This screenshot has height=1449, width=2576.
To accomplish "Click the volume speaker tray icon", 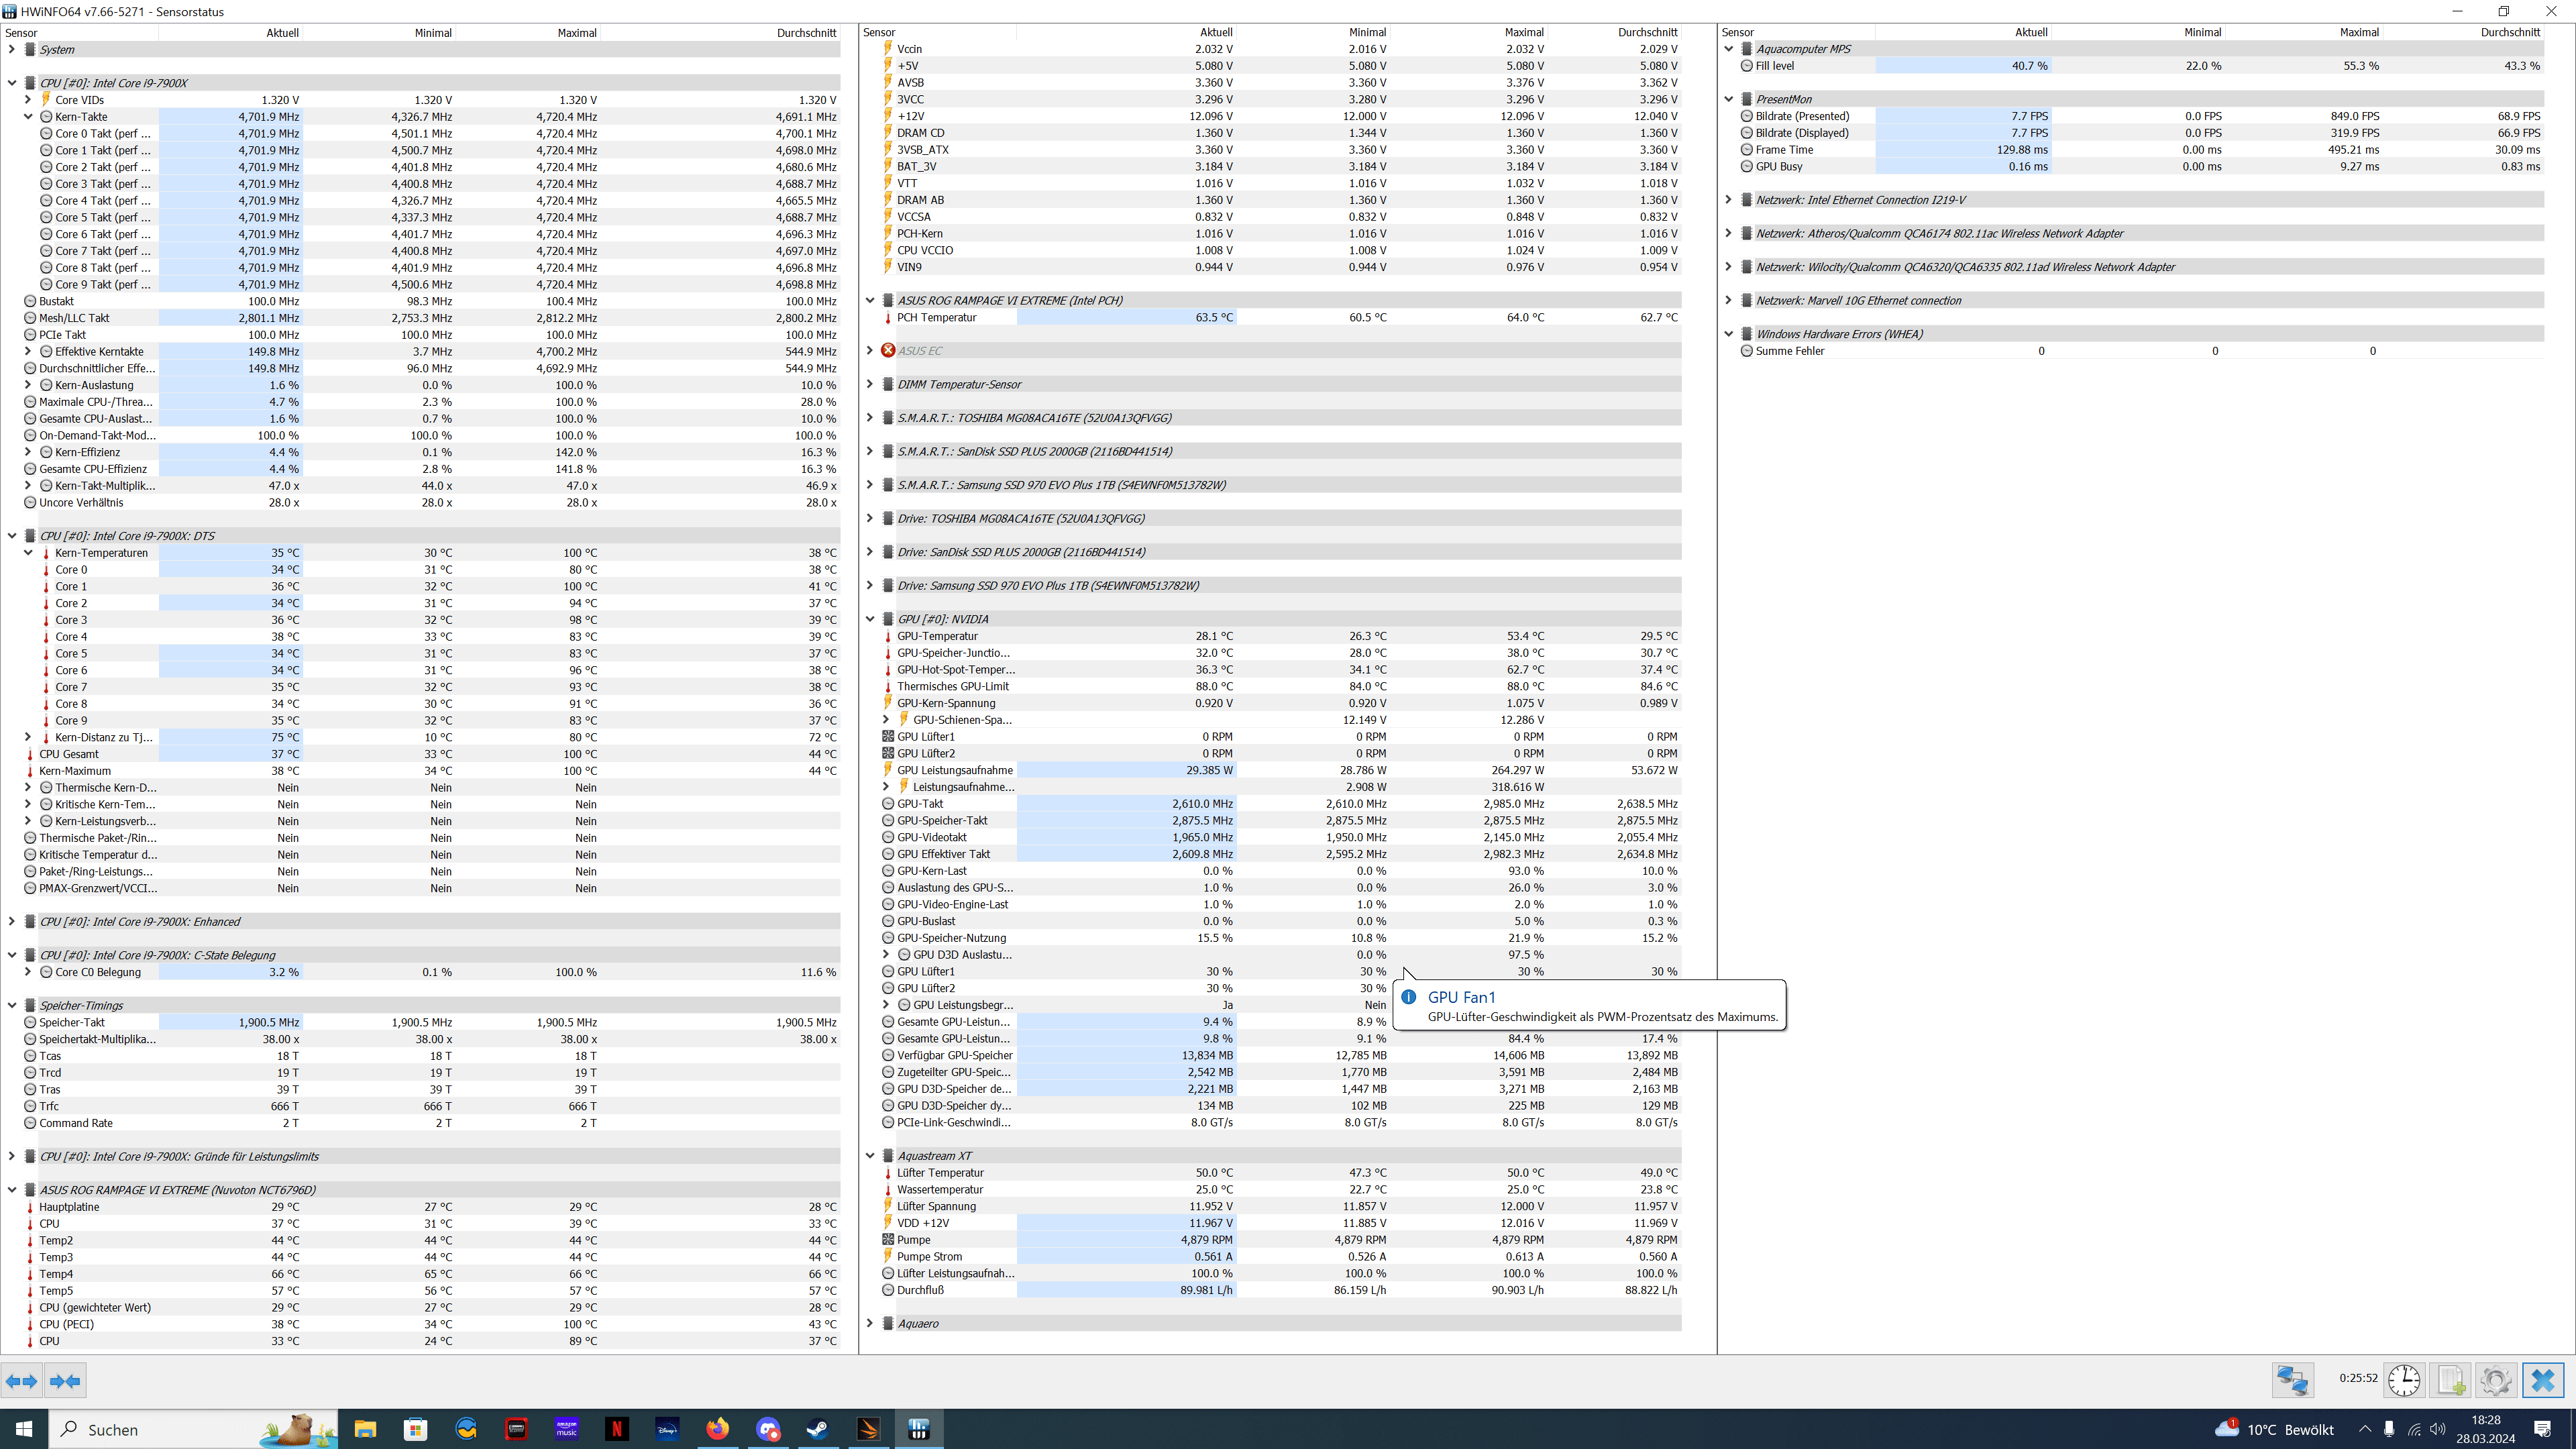I will 2438,1429.
